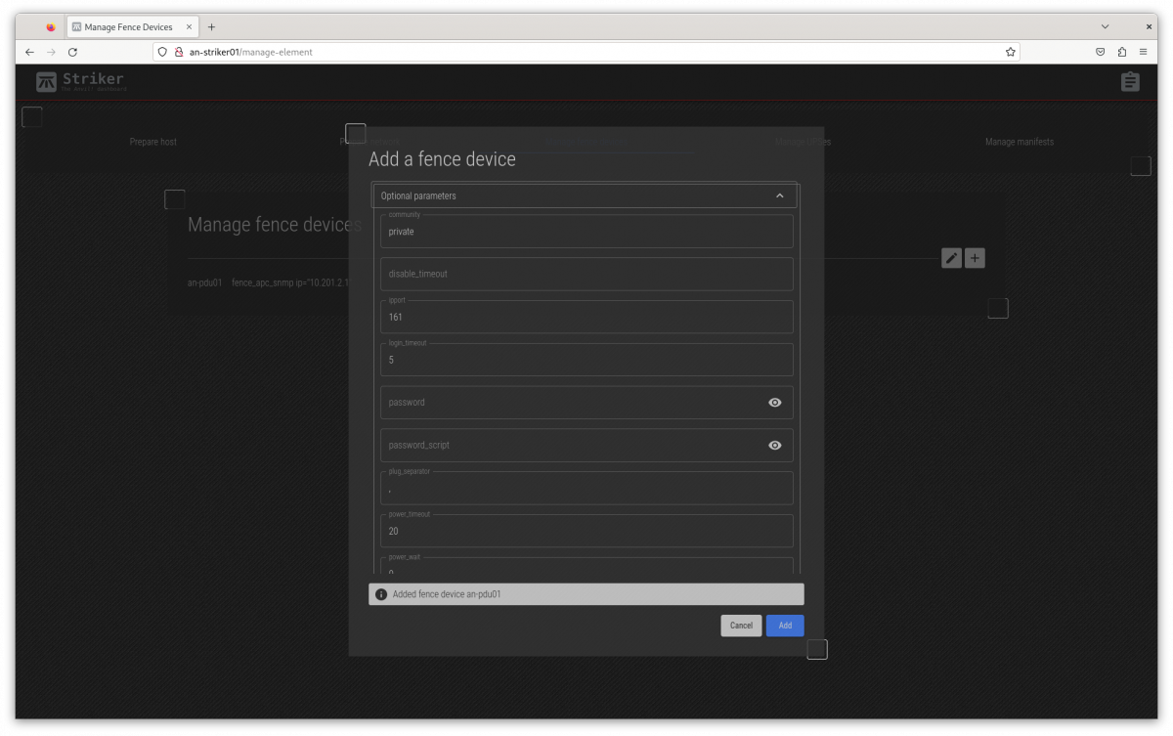The width and height of the screenshot is (1173, 736).
Task: Toggle visibility of the password field
Action: pyautogui.click(x=774, y=403)
